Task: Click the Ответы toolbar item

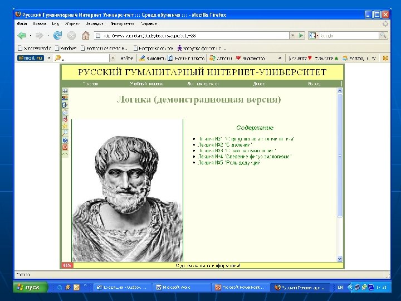Action: (221, 59)
